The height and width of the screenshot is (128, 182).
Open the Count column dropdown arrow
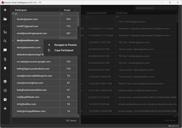(x=75, y=10)
